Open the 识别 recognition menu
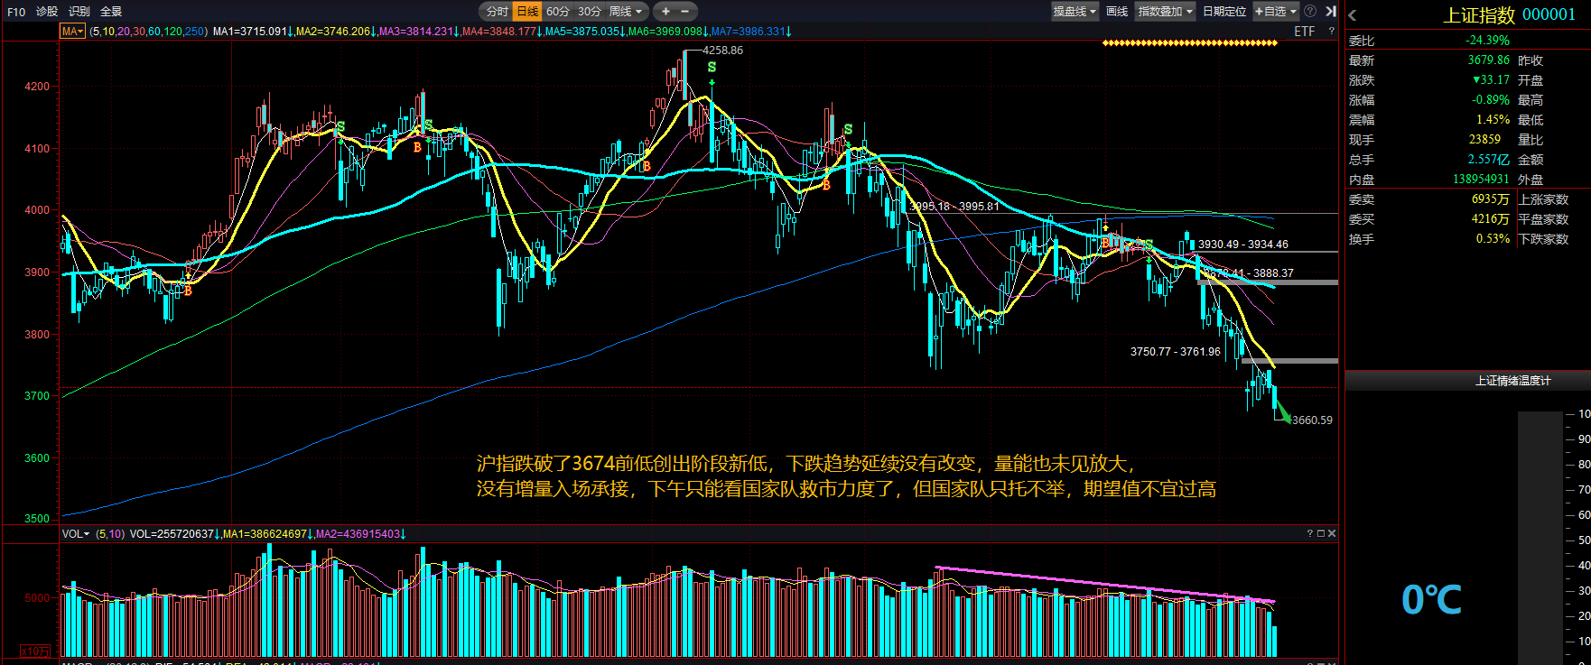 (x=79, y=11)
